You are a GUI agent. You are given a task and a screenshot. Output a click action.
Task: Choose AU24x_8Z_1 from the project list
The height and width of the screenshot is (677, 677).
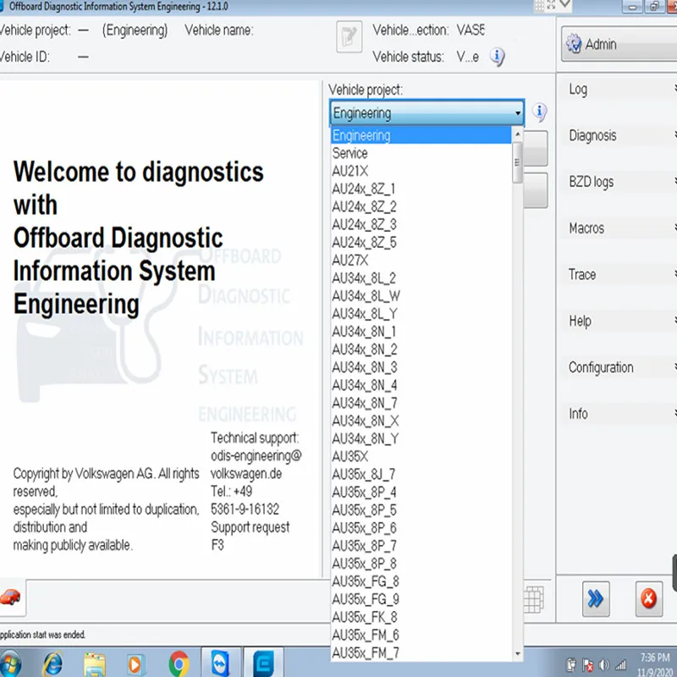click(x=421, y=189)
